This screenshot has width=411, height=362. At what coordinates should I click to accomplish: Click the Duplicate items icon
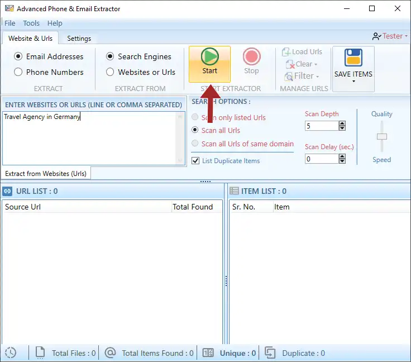pyautogui.click(x=270, y=353)
